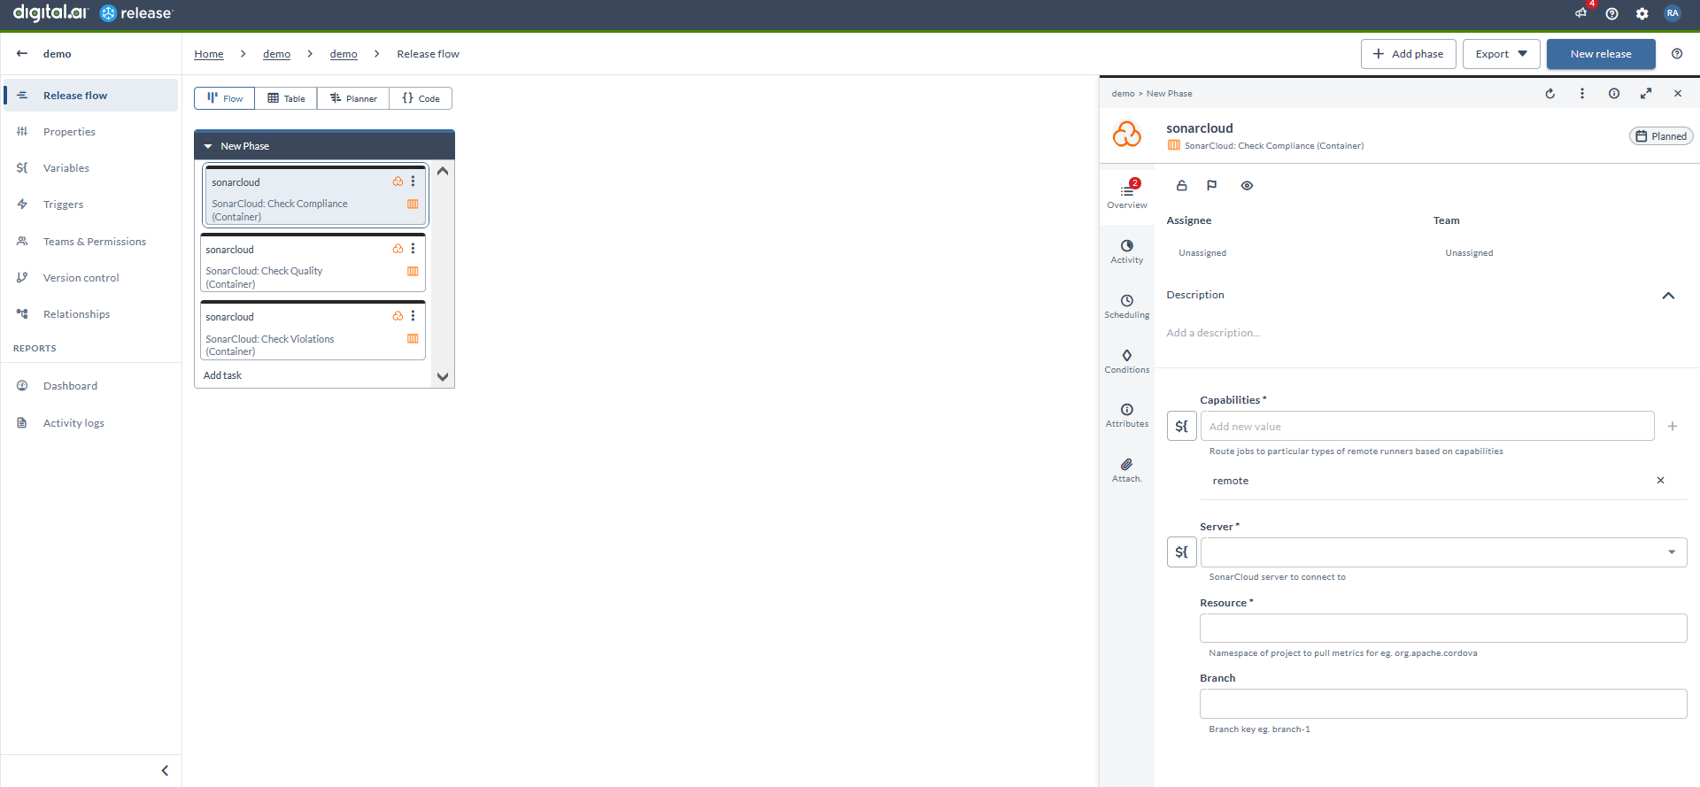Open the Export dropdown

(x=1501, y=54)
